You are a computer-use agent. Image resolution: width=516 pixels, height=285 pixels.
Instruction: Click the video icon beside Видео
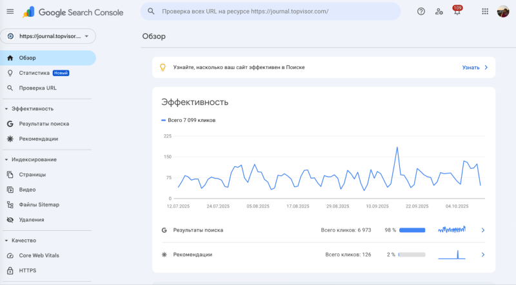pos(10,190)
